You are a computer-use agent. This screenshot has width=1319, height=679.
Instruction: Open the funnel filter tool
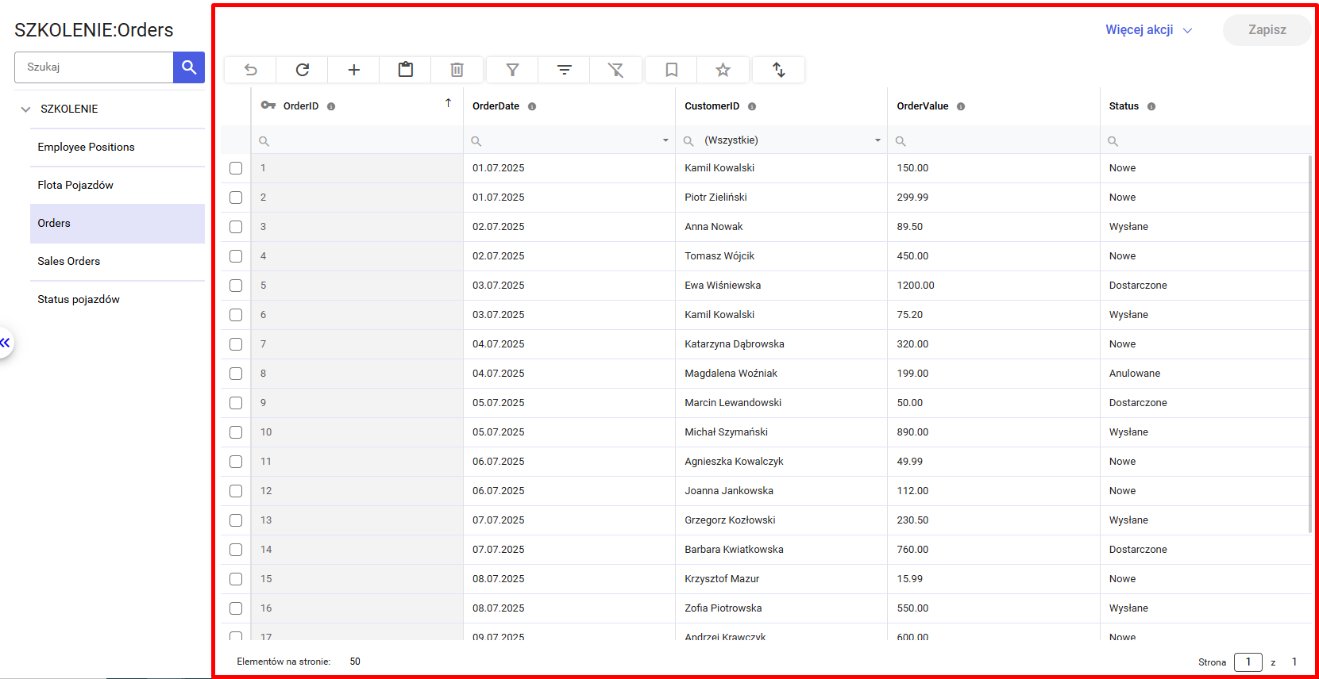[513, 70]
